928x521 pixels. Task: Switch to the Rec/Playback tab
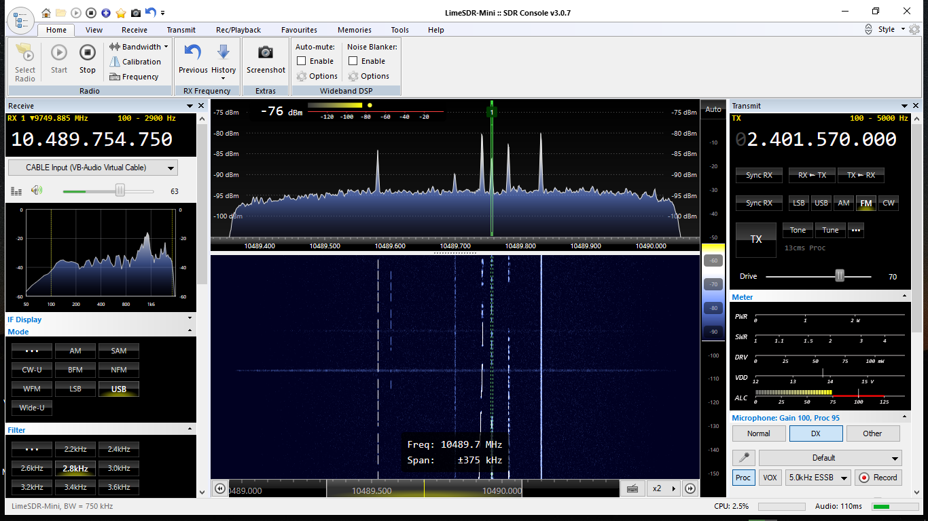coord(238,30)
